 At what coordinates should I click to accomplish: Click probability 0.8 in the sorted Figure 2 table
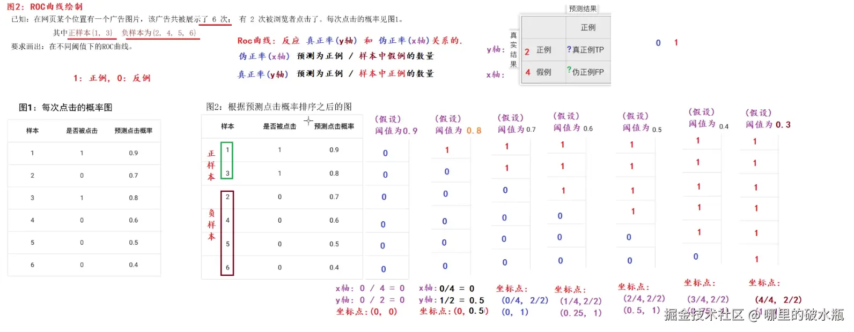pos(334,173)
